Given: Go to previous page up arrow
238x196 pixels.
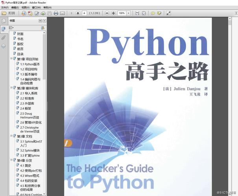Looking at the screenshot, I should tap(71, 13).
